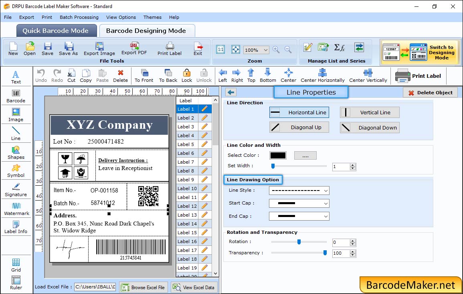Open the File menu
This screenshot has height=294, width=463.
[x=8, y=17]
